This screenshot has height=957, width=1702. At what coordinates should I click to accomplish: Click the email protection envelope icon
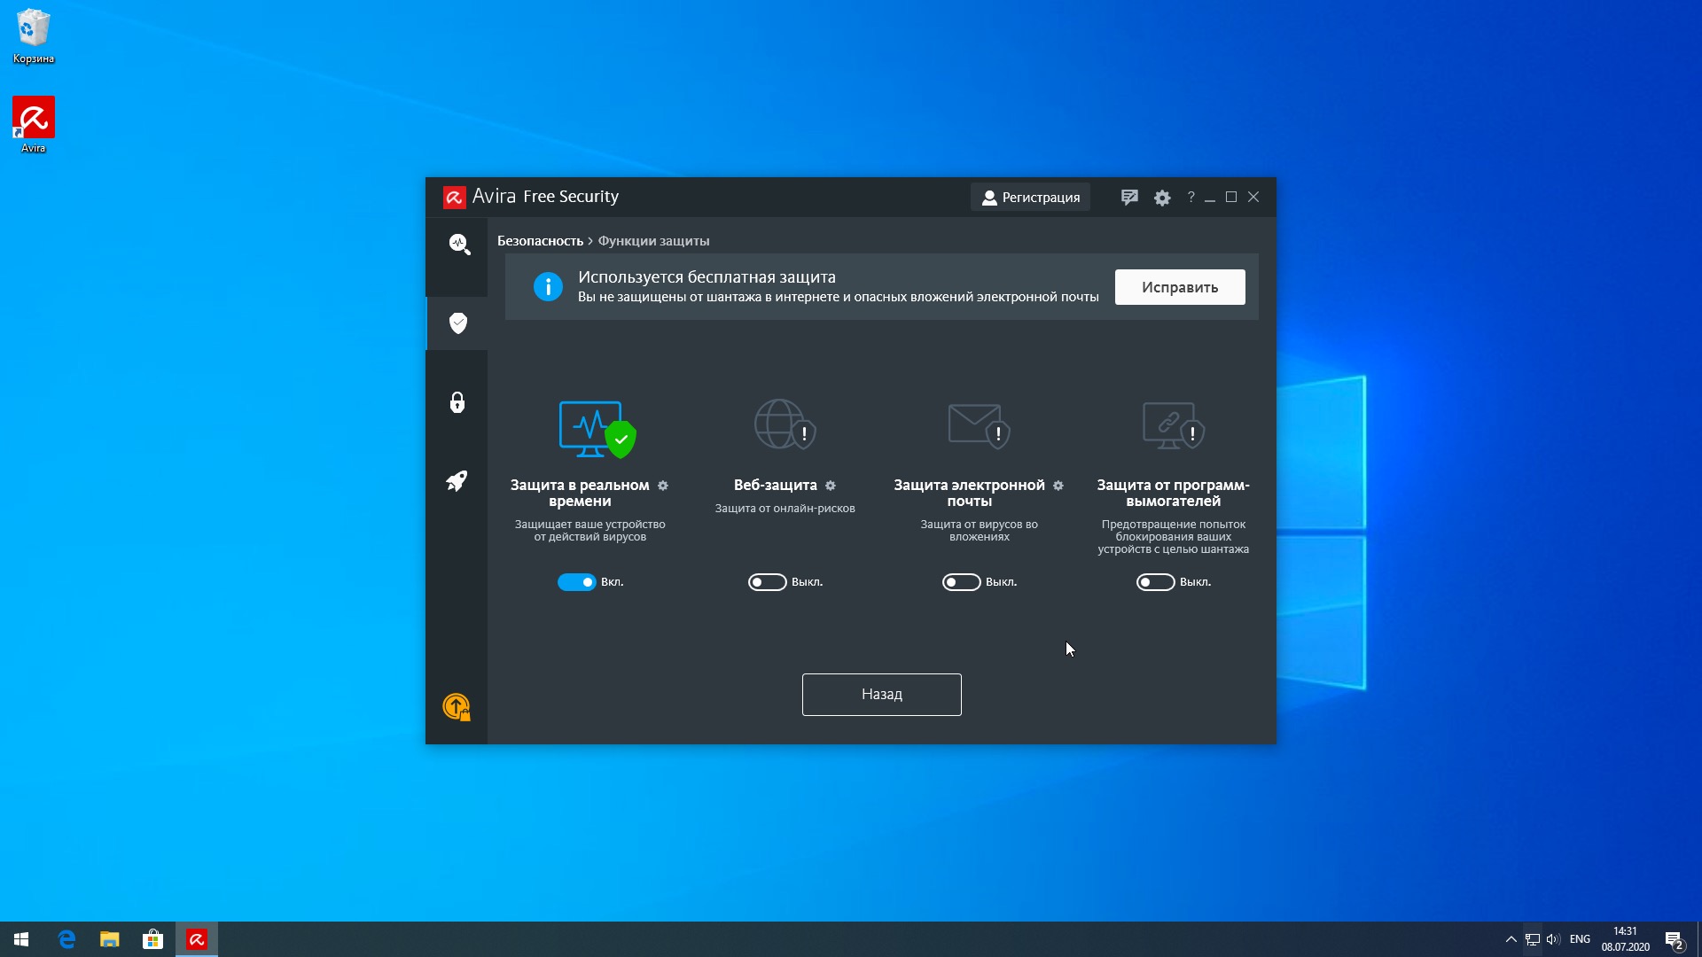click(979, 425)
